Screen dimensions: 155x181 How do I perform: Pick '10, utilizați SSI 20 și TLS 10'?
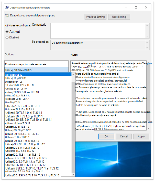point(38,85)
